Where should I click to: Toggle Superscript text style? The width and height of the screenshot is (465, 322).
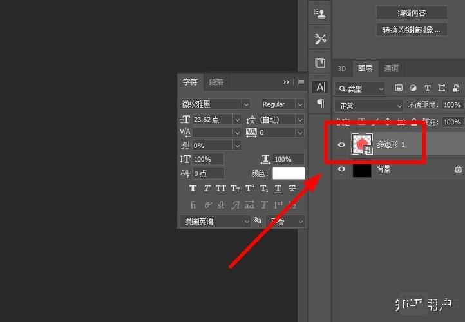coord(250,188)
